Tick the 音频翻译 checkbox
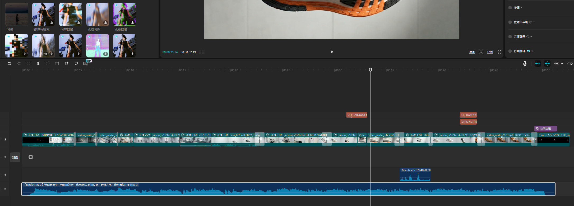This screenshot has height=206, width=574. point(510,51)
